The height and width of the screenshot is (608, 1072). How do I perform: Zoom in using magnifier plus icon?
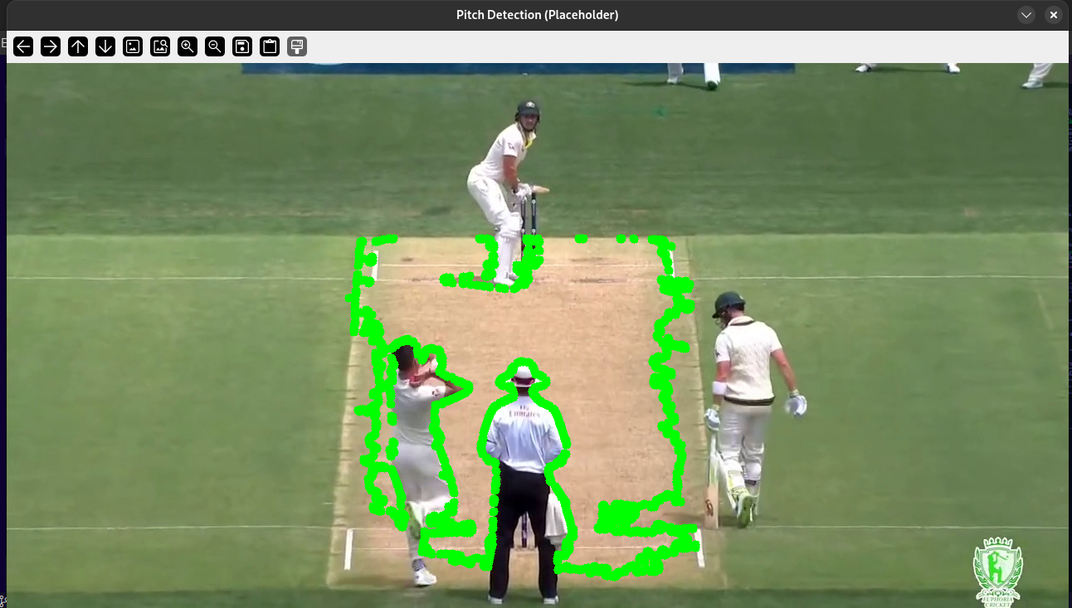pos(188,46)
